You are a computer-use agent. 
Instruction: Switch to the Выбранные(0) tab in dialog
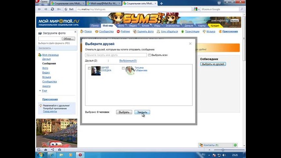pos(128,61)
